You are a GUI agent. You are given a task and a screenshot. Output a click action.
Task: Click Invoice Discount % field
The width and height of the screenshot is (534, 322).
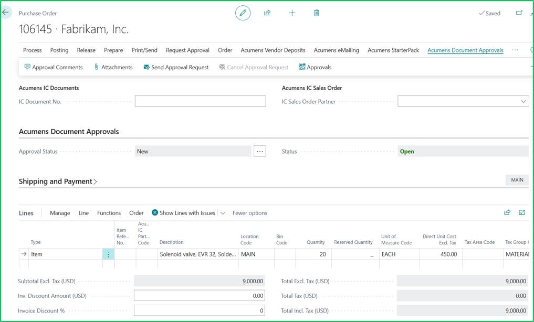[x=199, y=310]
